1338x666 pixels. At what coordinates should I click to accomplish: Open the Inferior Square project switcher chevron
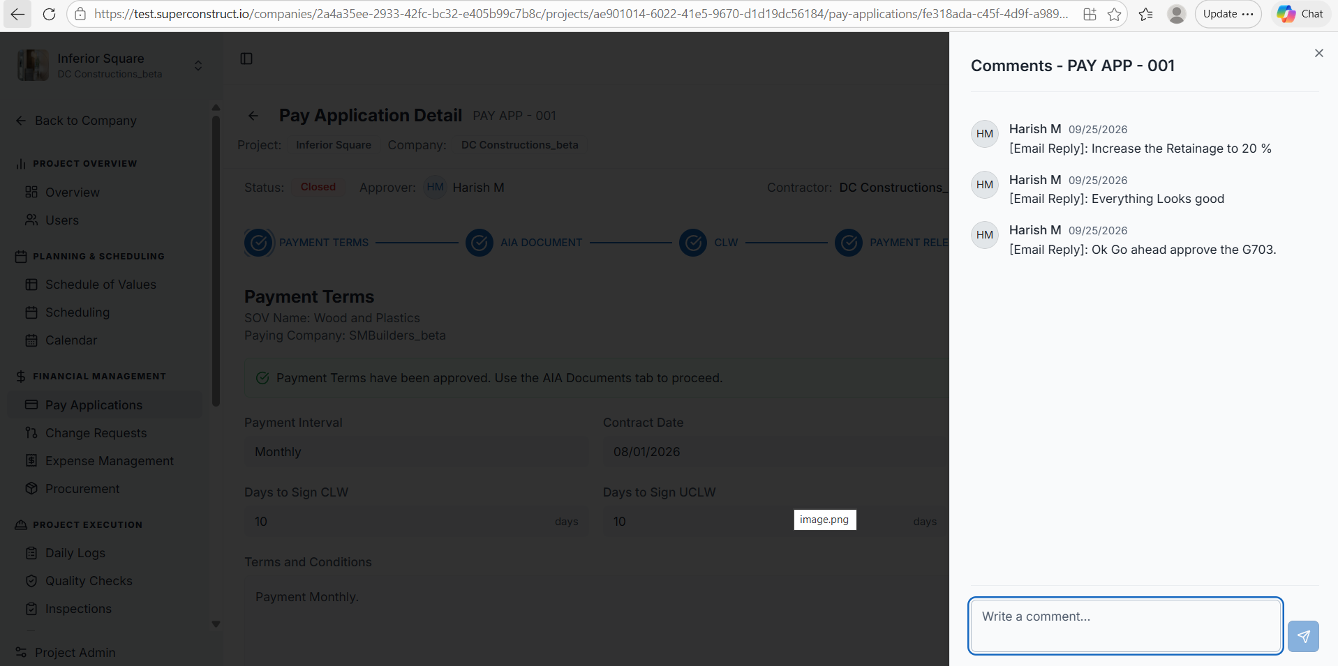click(x=198, y=66)
